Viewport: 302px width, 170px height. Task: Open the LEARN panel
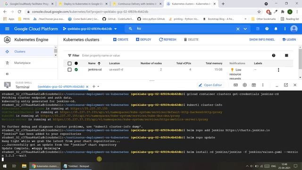pos(289,40)
